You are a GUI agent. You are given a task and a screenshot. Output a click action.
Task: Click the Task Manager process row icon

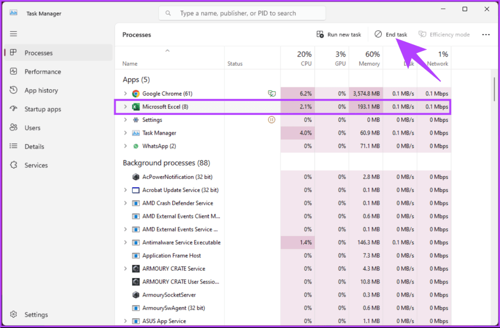tap(136, 133)
